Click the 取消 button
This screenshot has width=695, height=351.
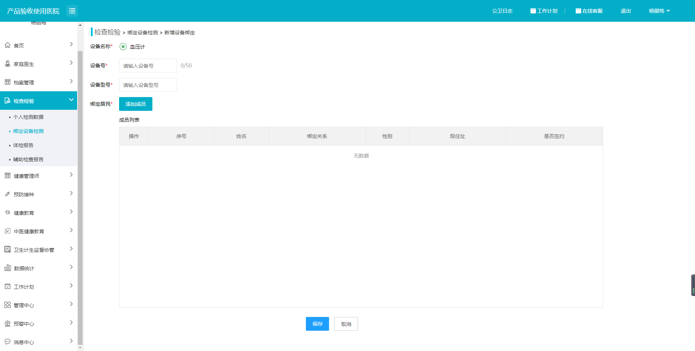(x=346, y=324)
